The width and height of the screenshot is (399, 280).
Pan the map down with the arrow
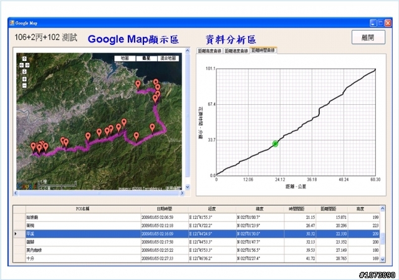24,72
